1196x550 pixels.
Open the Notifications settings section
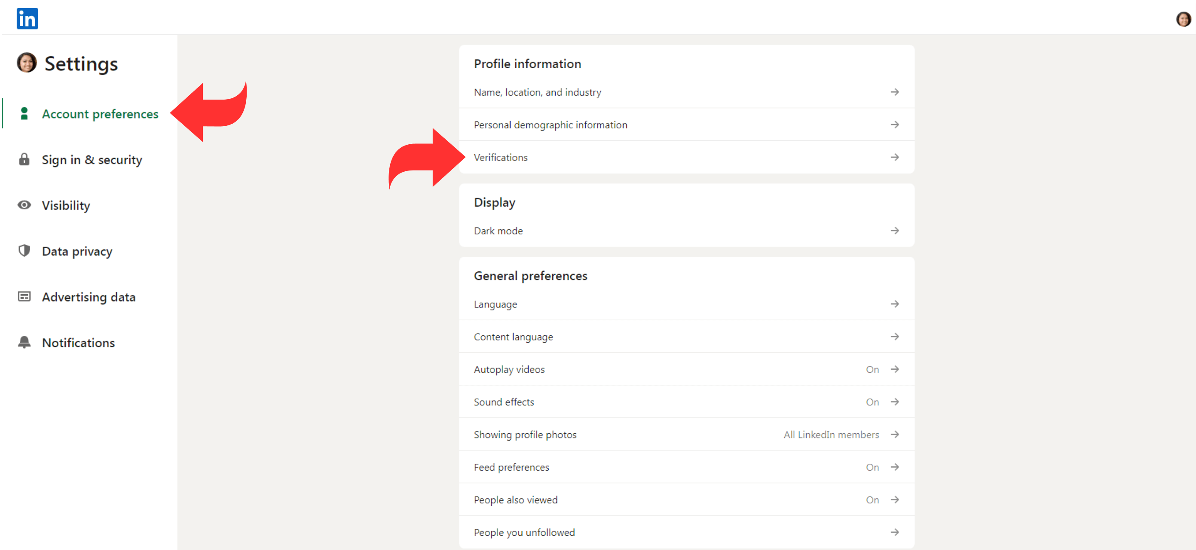78,343
